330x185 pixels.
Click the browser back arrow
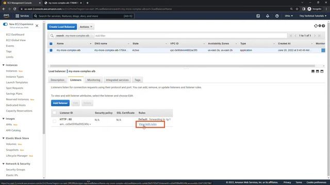coord(4,9)
